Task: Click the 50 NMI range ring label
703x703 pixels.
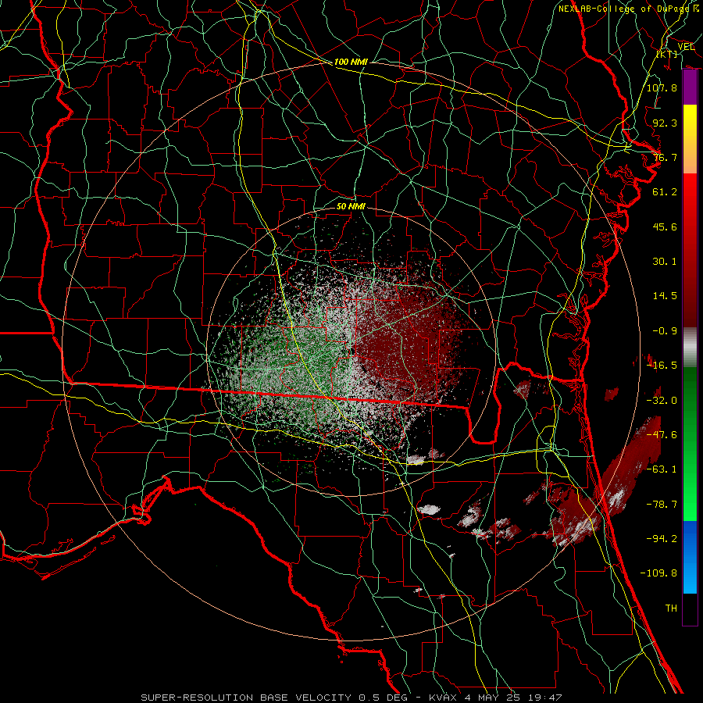Action: pos(351,206)
